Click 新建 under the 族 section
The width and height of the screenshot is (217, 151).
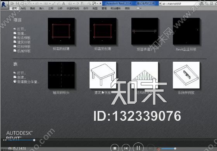[20, 77]
